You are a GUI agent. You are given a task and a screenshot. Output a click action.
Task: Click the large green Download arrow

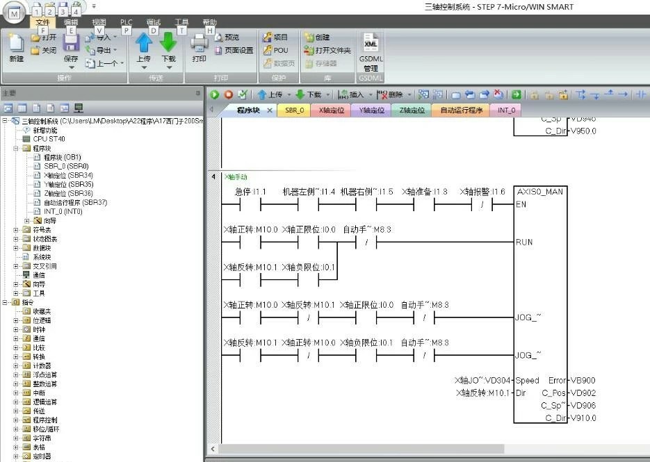[x=168, y=42]
